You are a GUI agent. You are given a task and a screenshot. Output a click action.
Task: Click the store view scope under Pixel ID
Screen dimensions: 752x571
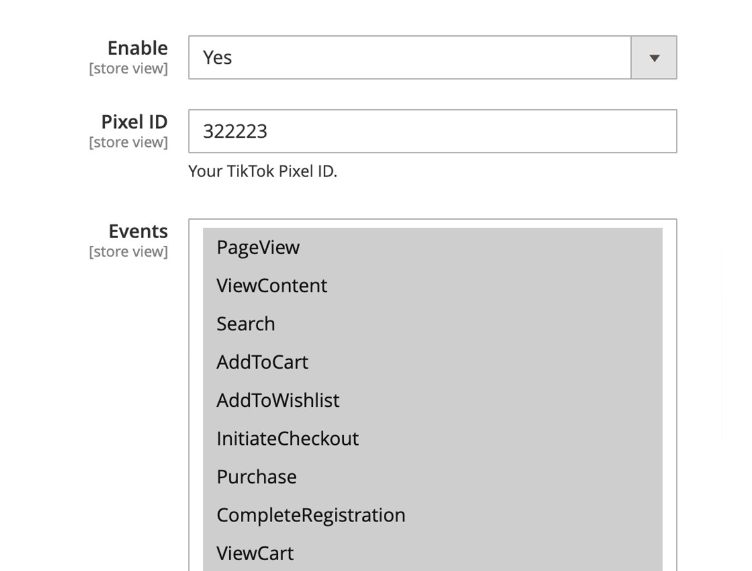point(128,142)
